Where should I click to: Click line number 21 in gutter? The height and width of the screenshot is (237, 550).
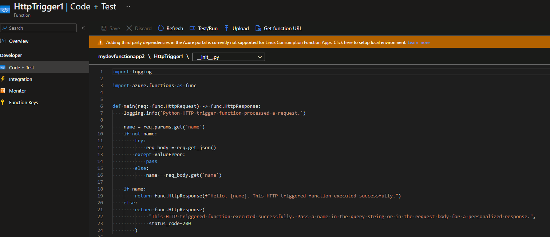pyautogui.click(x=100, y=210)
